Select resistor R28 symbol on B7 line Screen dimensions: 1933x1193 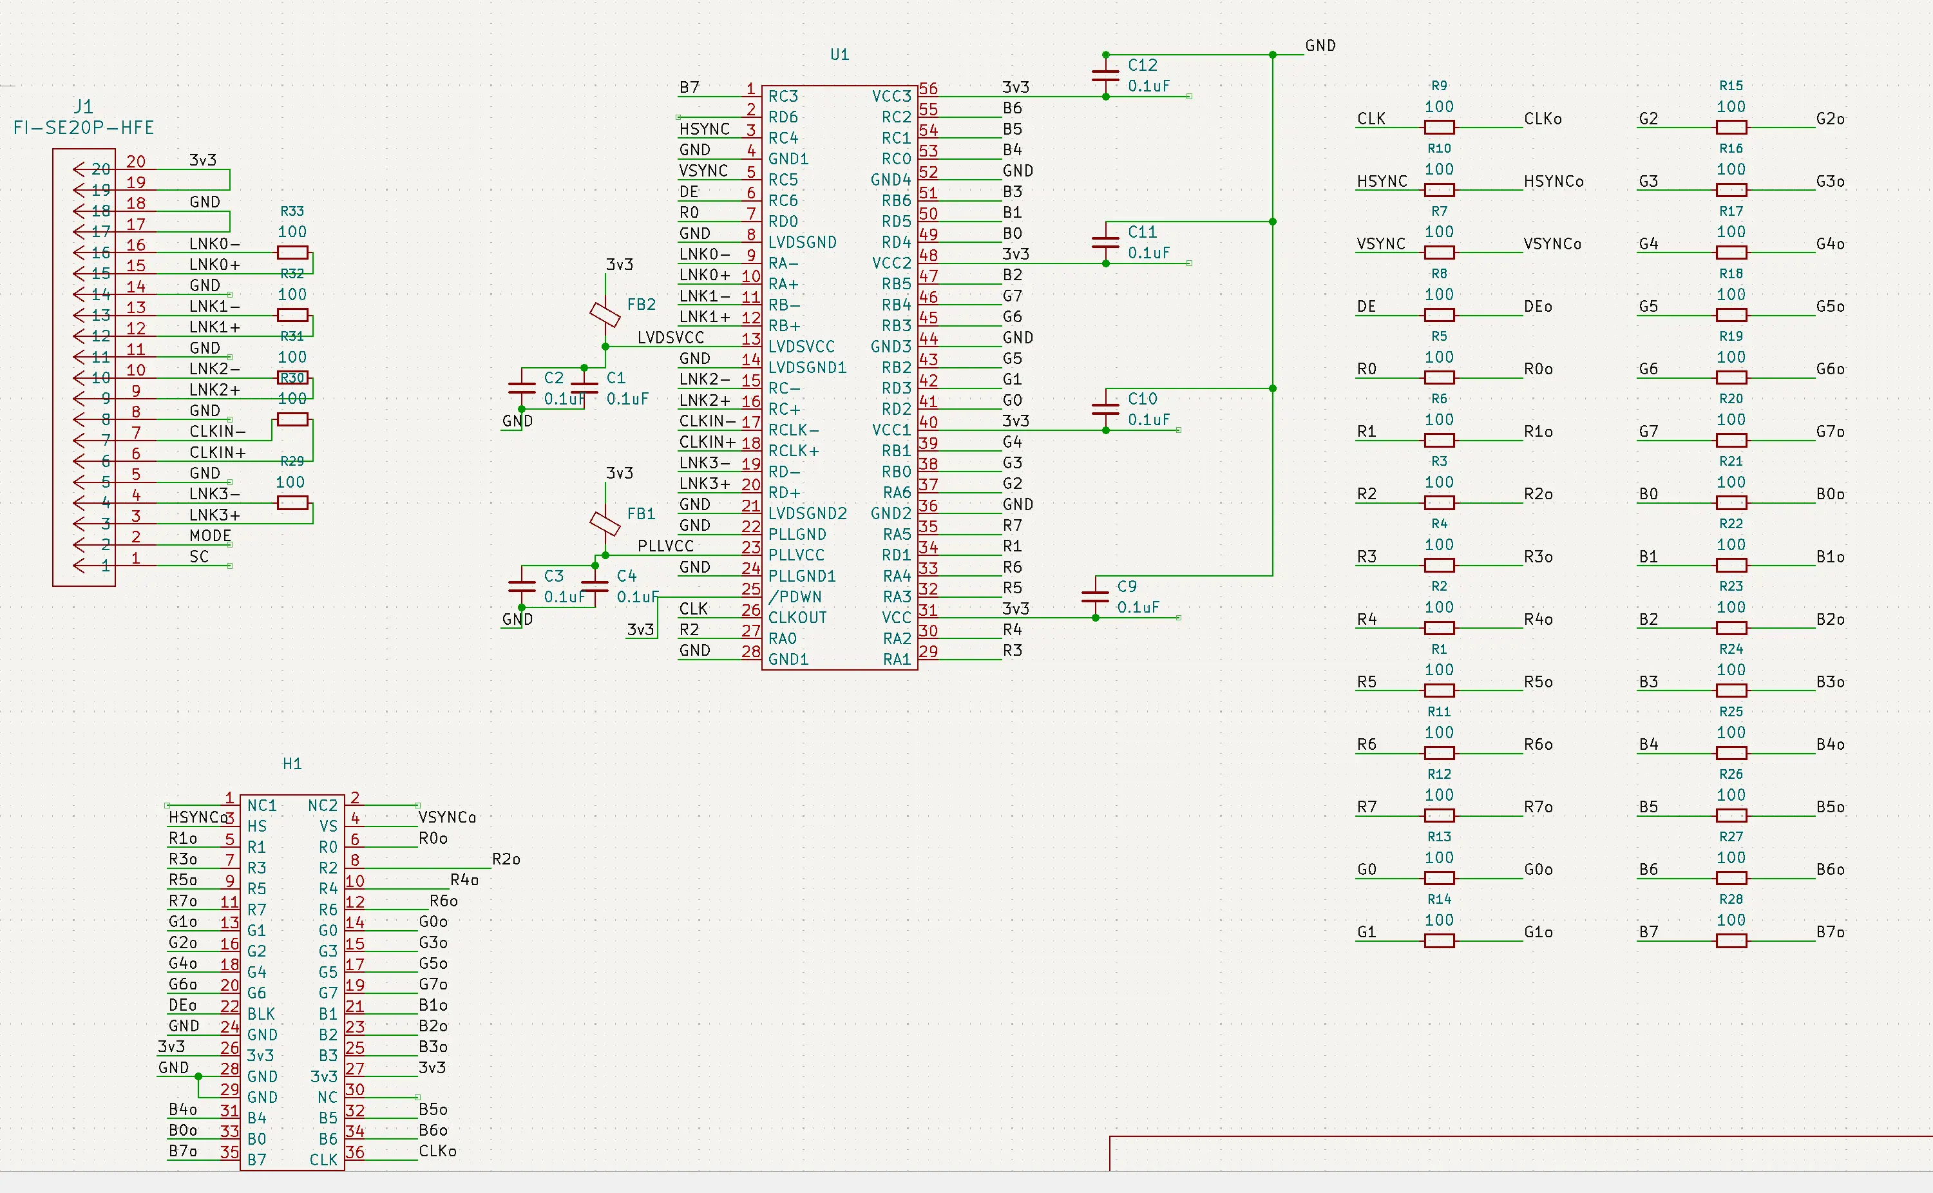1731,940
